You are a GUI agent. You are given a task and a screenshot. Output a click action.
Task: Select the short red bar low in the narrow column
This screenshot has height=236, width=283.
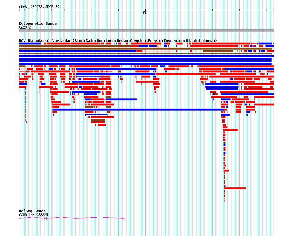click(x=226, y=171)
